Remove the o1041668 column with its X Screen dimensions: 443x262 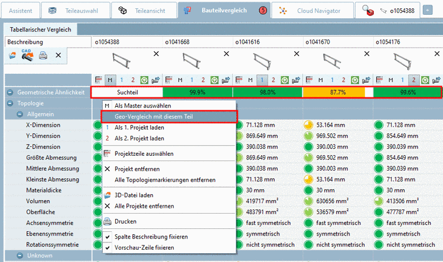pyautogui.click(x=226, y=54)
